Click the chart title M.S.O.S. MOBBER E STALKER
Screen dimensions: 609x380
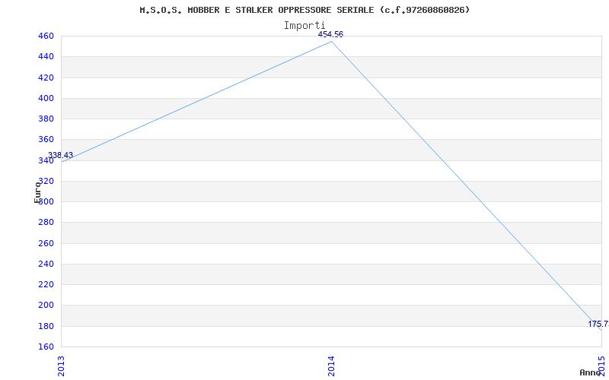pyautogui.click(x=304, y=10)
